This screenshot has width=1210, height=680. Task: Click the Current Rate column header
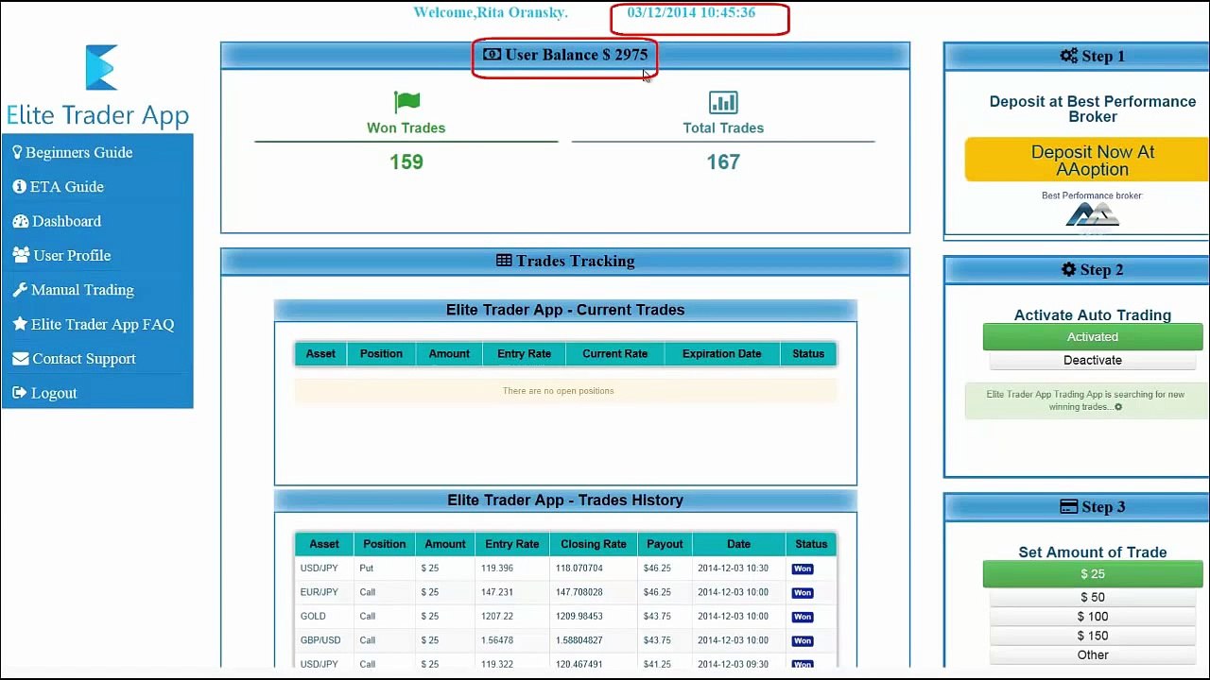point(614,353)
